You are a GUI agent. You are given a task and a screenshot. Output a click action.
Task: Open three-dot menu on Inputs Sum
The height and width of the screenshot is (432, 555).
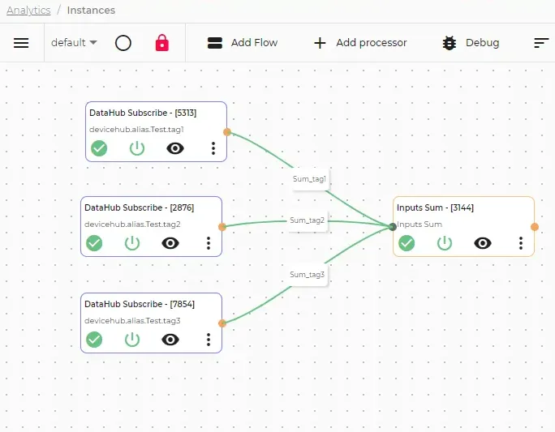521,243
